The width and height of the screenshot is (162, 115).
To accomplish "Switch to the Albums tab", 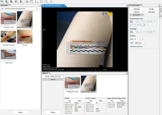I will (x=45, y=73).
